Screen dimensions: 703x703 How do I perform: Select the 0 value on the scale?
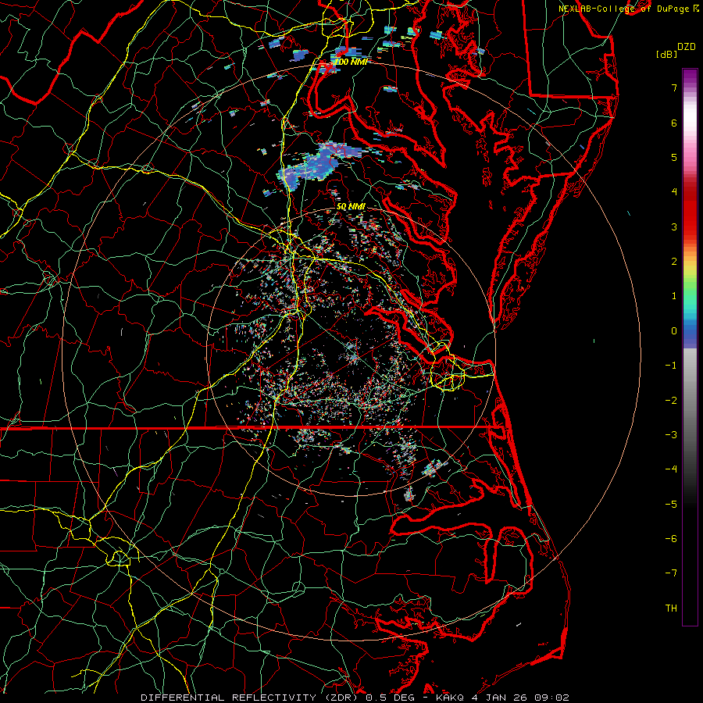click(674, 331)
